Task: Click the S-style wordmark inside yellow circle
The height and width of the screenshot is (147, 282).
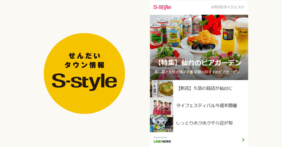Action: tap(84, 82)
